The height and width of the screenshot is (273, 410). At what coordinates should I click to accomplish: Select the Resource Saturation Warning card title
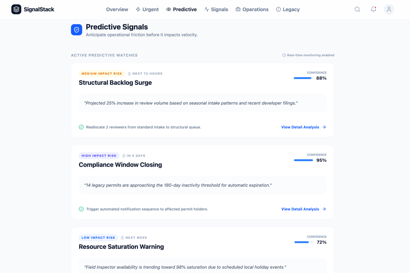[x=121, y=247]
